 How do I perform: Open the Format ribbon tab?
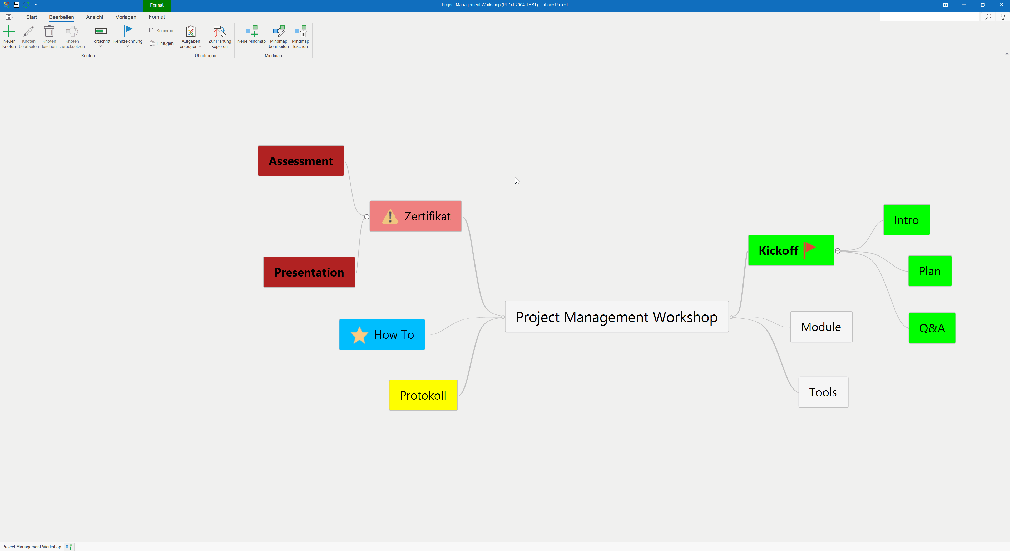(157, 17)
